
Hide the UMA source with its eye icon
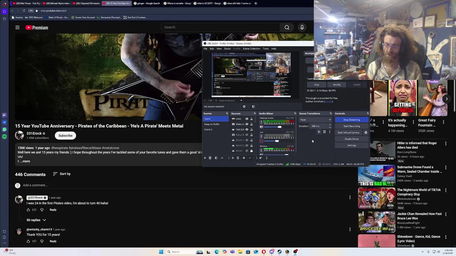(247, 119)
